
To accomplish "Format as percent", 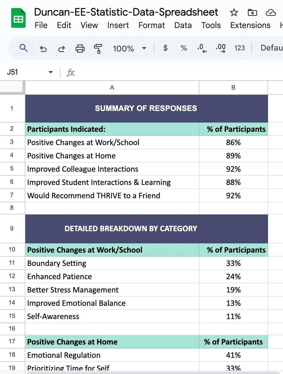I will click(x=184, y=48).
